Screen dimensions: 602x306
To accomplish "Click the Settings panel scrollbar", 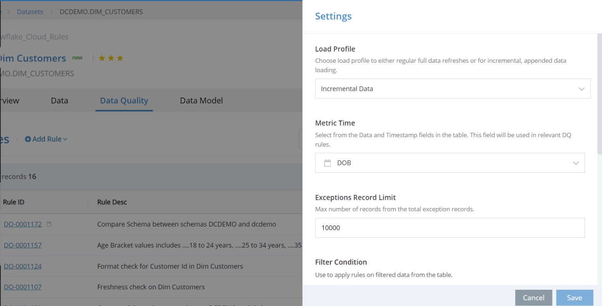I will pos(600,95).
